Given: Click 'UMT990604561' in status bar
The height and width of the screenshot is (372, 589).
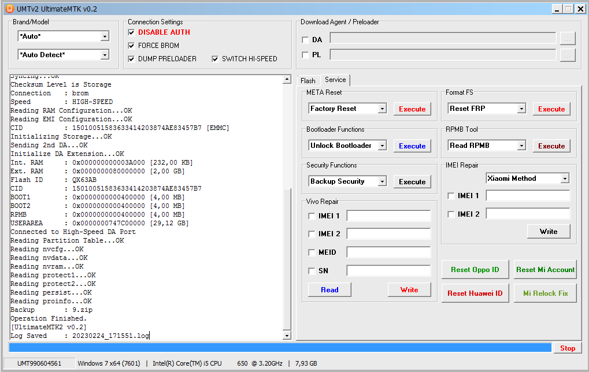Looking at the screenshot, I should tap(39, 363).
